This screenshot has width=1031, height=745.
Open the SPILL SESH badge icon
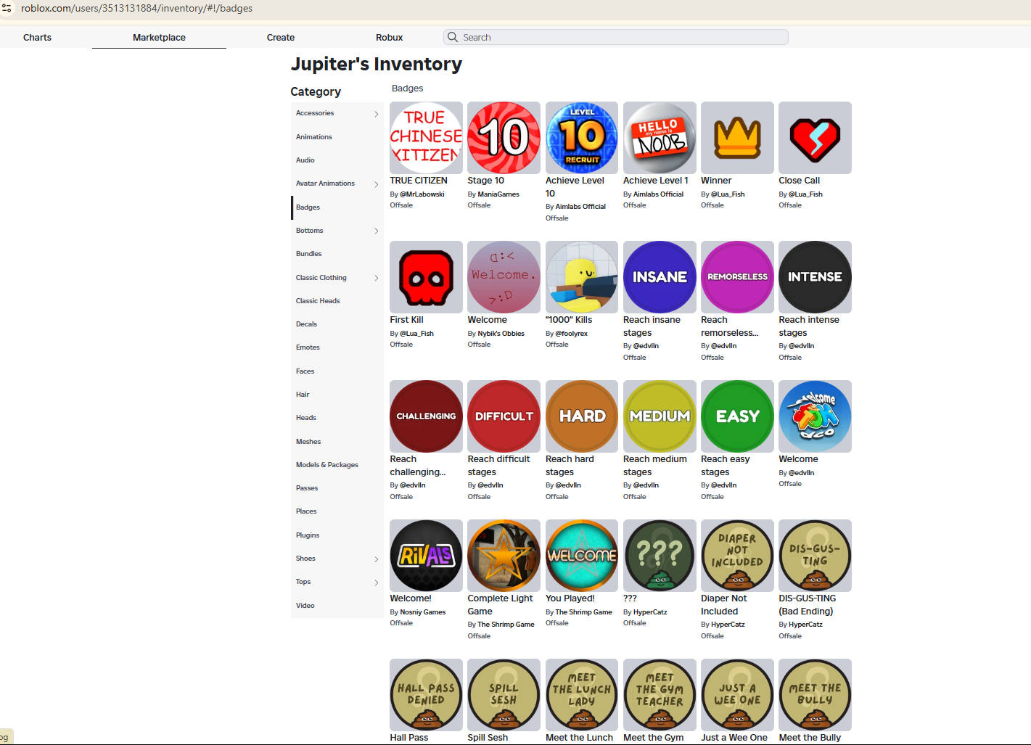tap(504, 695)
